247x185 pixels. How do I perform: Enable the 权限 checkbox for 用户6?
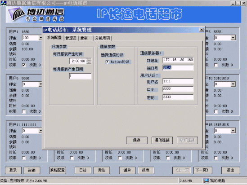tap(24, 111)
